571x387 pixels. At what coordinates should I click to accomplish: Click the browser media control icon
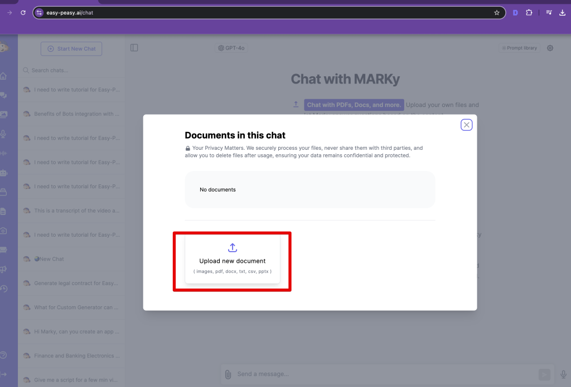coord(549,12)
